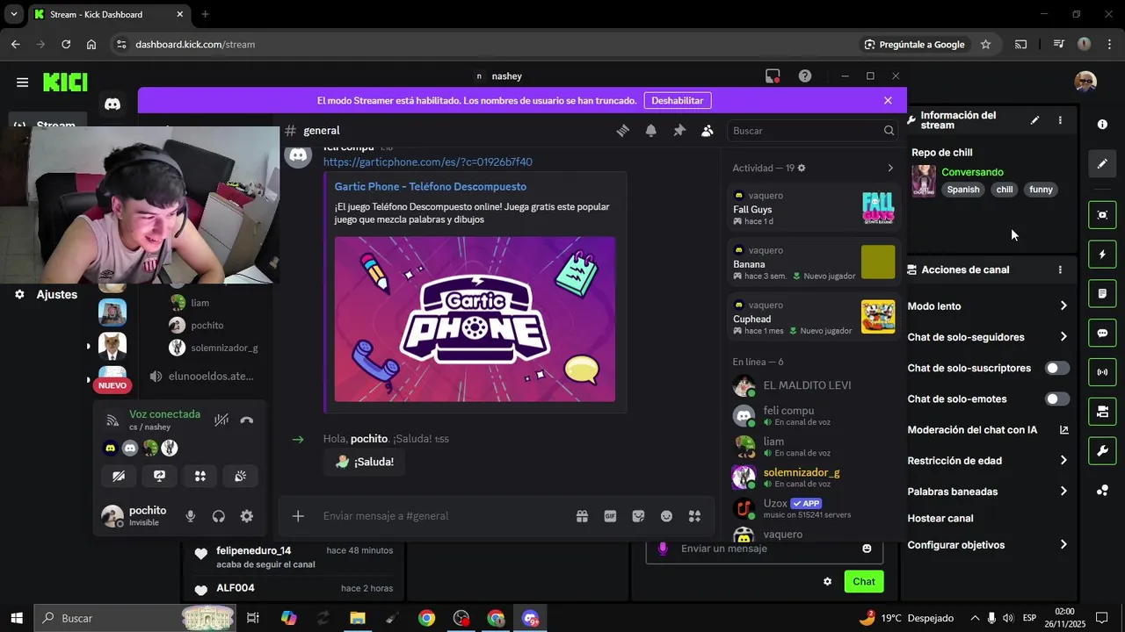Start an activity in Discord voice
Viewport: 1125px width, 632px height.
tap(200, 476)
